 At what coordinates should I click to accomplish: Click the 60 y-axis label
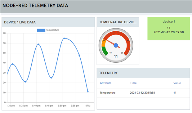click(4, 43)
